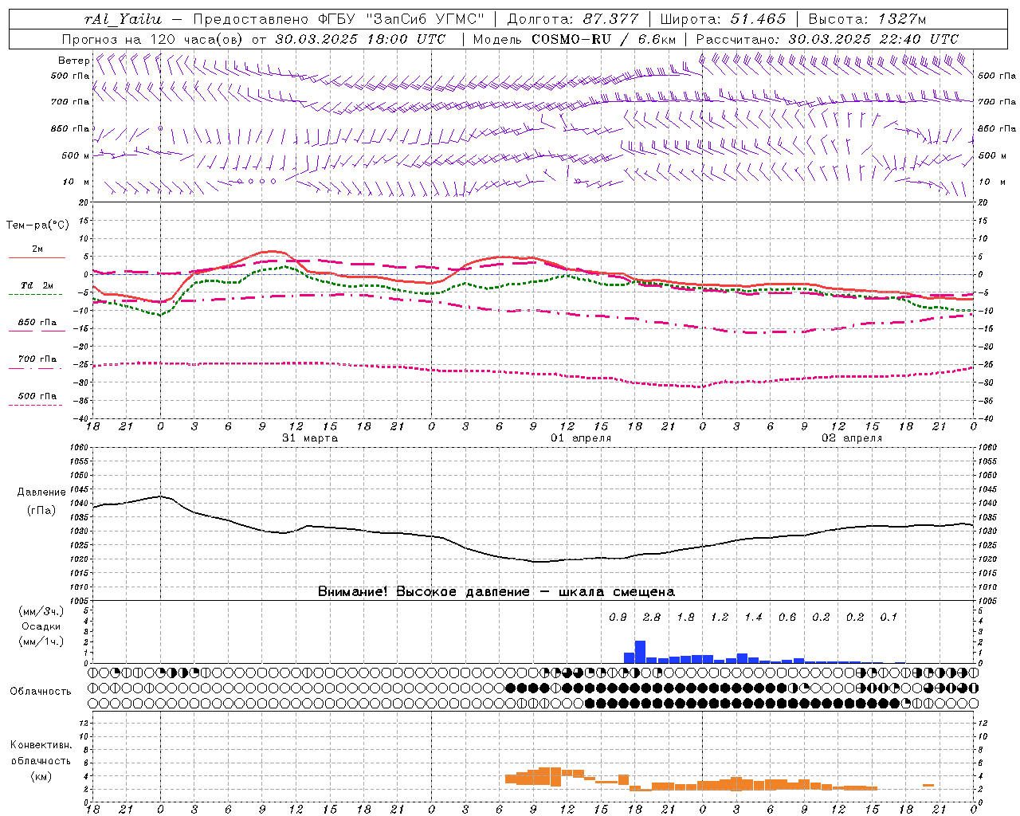Click the Ветер panel label

point(73,61)
